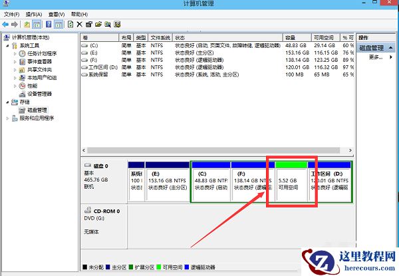Click the volume list scrollbar left arrow
The image size is (399, 276).
click(84, 150)
